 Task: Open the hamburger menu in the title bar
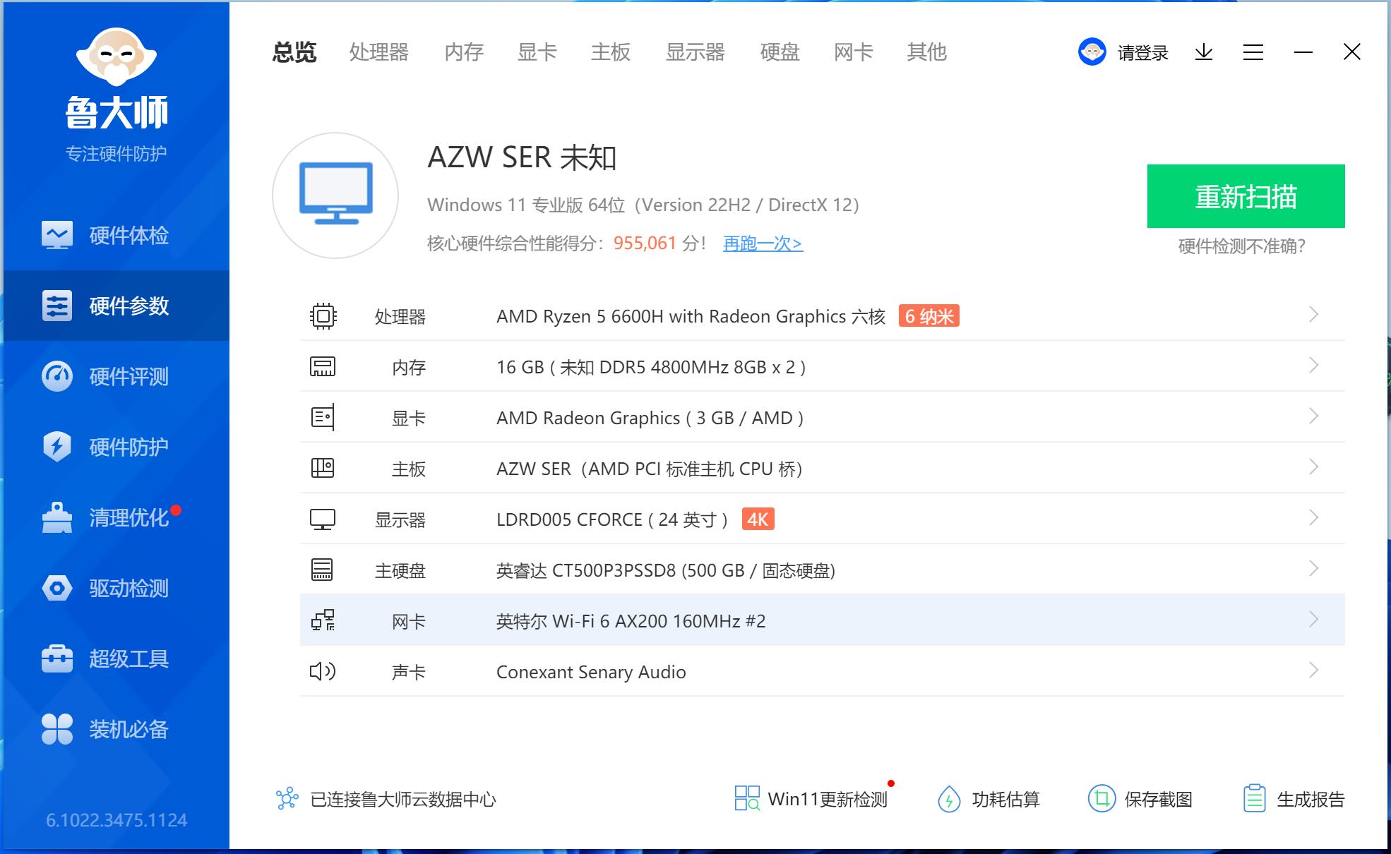(1253, 53)
